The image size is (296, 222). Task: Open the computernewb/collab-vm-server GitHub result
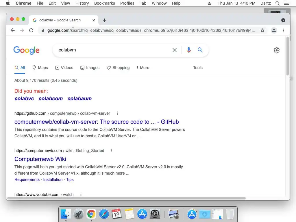[97, 122]
